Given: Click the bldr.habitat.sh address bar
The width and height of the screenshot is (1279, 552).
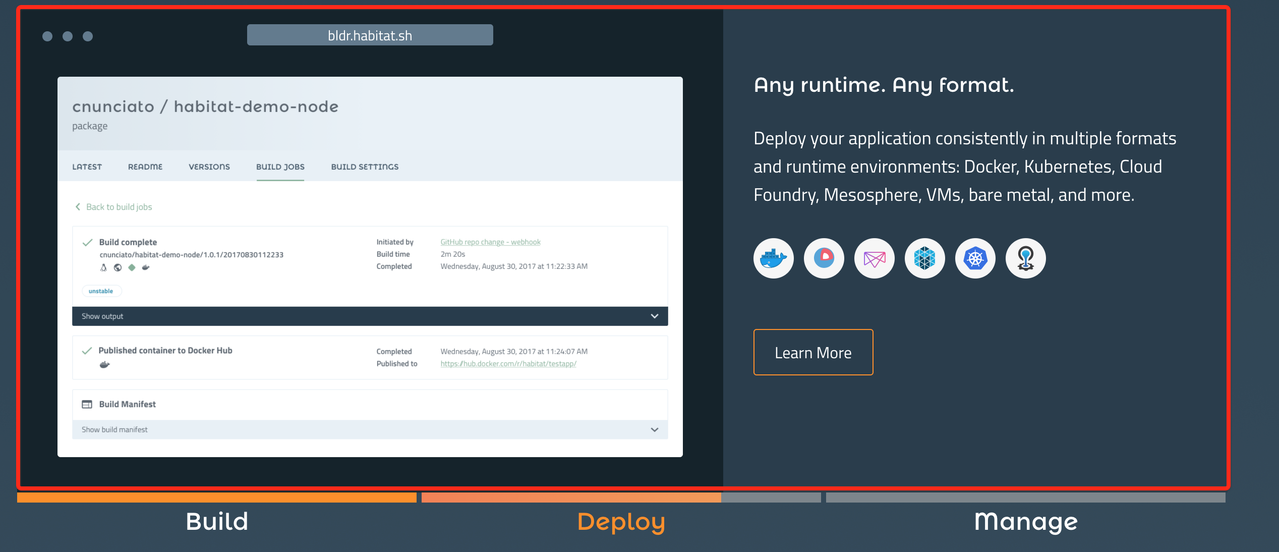Looking at the screenshot, I should [x=370, y=35].
